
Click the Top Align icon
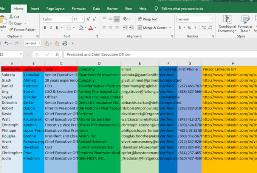104,19
